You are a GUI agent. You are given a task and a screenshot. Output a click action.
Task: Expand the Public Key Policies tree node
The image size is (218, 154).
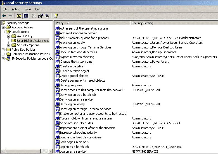3,50
